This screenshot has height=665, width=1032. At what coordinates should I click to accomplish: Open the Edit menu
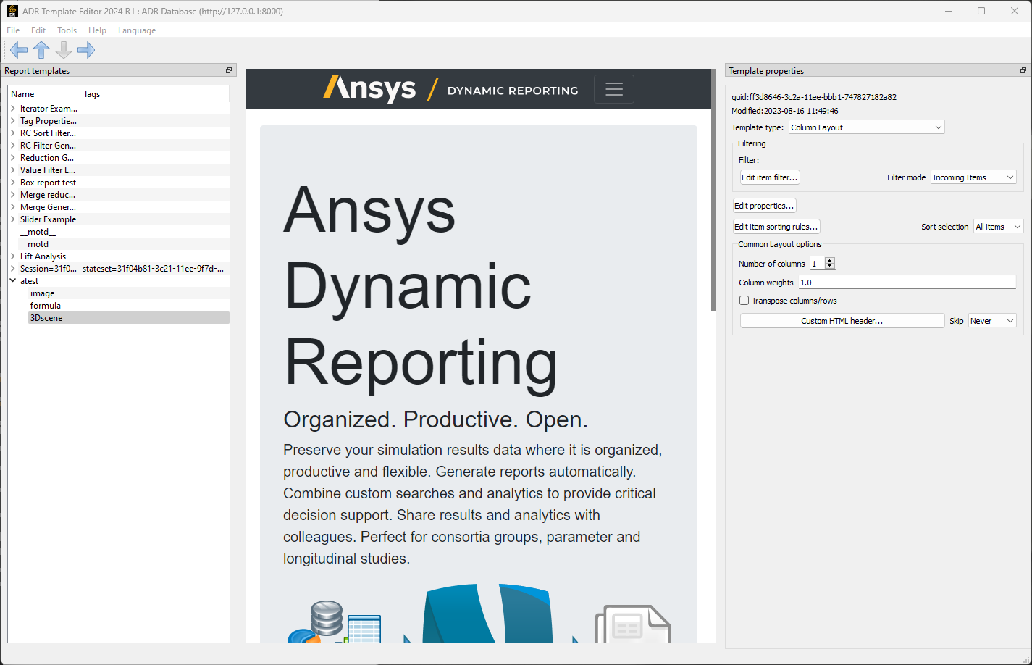click(38, 30)
